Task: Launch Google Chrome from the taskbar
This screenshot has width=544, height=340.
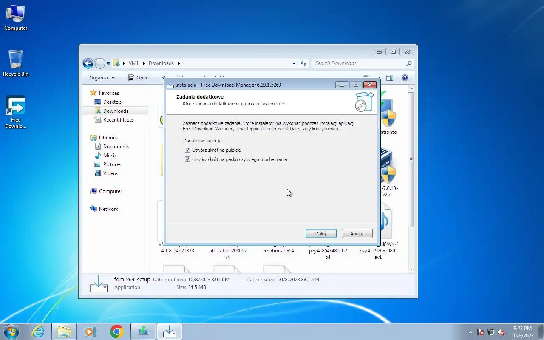Action: point(117,331)
